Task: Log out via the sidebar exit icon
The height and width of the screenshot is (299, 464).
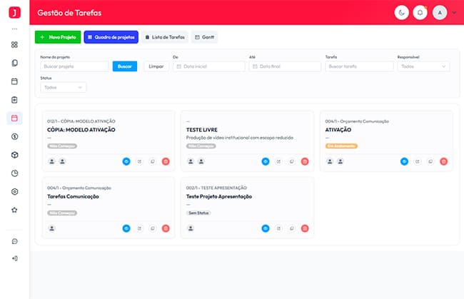Action: coord(14,258)
